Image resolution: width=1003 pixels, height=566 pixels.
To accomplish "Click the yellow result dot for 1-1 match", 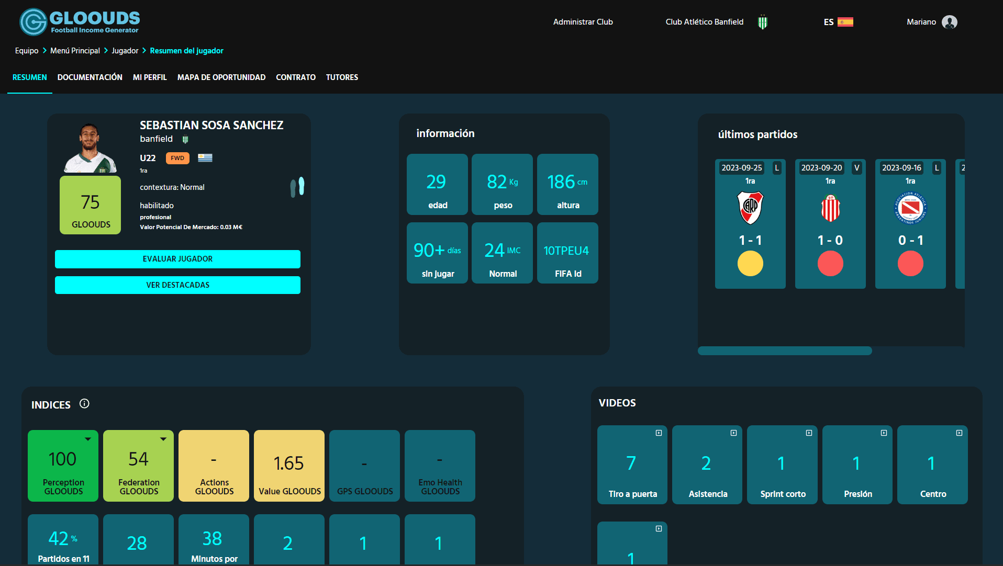I will 750,263.
